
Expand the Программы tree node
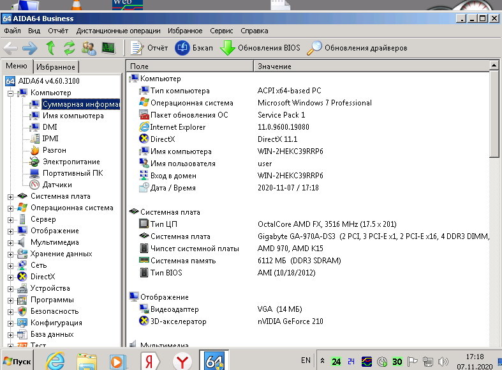pyautogui.click(x=11, y=301)
